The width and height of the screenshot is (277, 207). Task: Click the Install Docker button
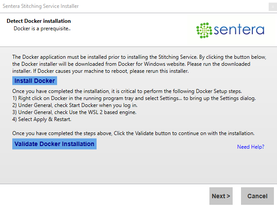[x=35, y=81]
